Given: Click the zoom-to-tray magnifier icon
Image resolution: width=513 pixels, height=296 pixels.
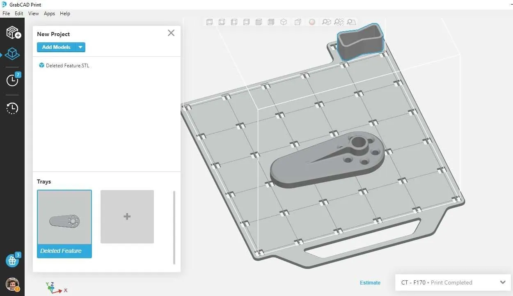Looking at the screenshot, I should tap(351, 22).
